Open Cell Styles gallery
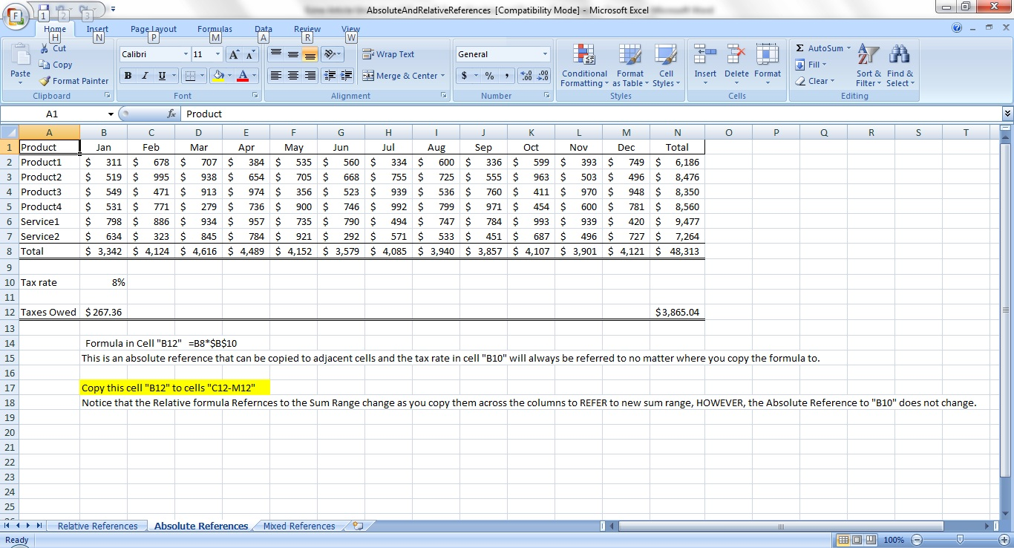Screen dimensions: 1014x548 click(x=666, y=65)
